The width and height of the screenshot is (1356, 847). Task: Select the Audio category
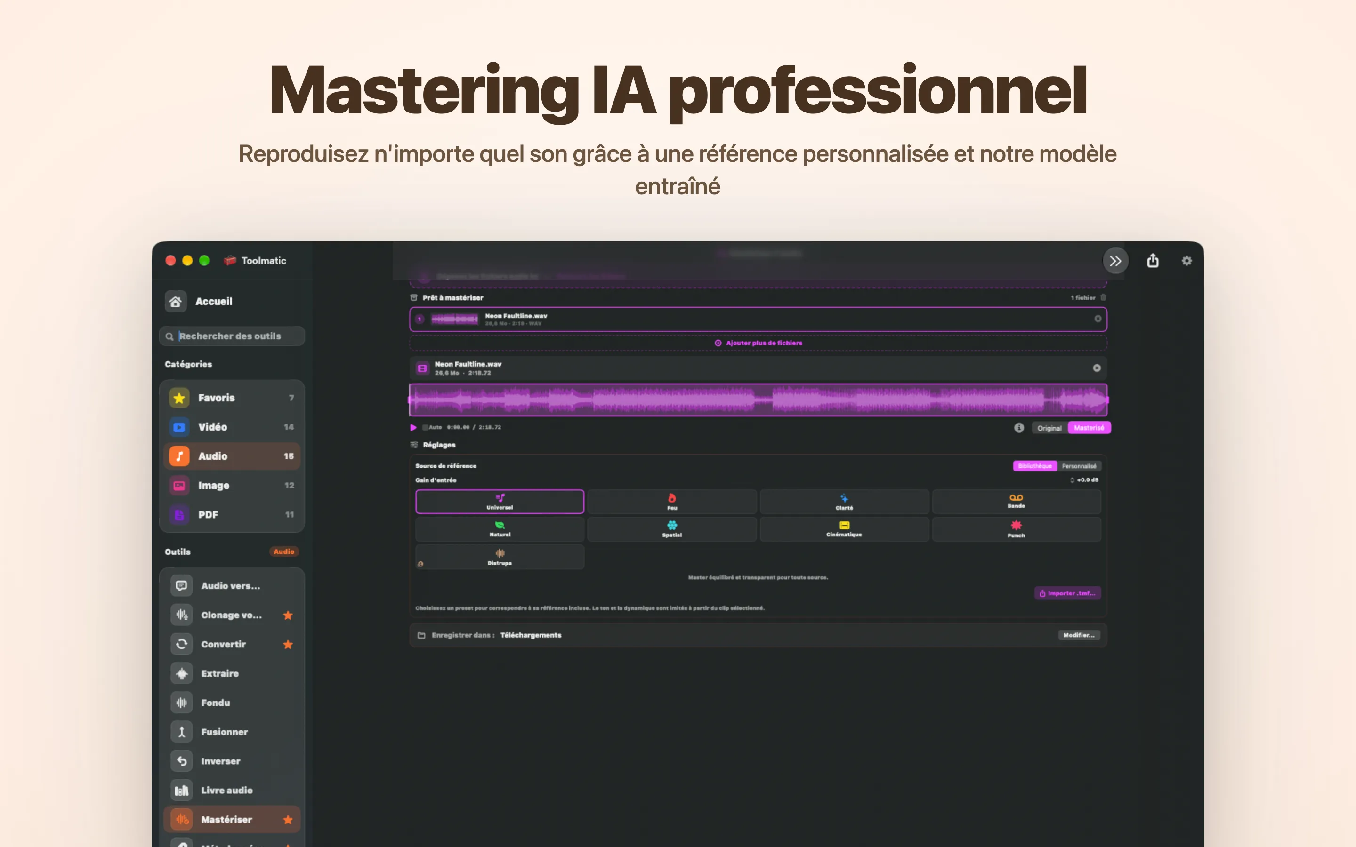pyautogui.click(x=232, y=456)
